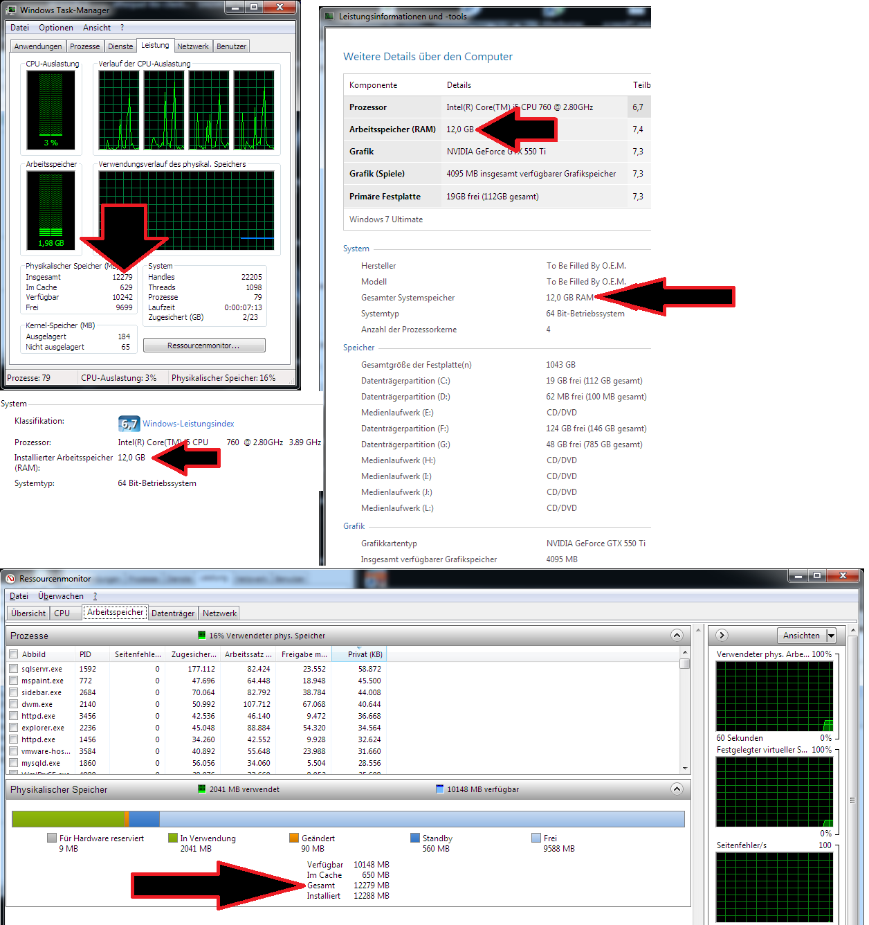Check the sqlservr.exe process checkbox
The width and height of the screenshot is (869, 925).
click(x=14, y=669)
